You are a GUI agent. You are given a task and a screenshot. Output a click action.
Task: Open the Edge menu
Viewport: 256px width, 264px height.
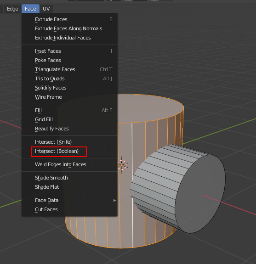[12, 9]
